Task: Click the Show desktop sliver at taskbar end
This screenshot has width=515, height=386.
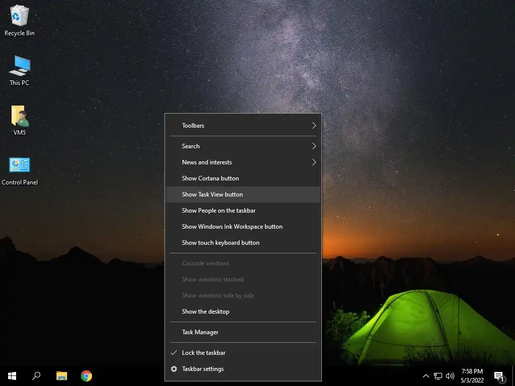Action: (513, 376)
